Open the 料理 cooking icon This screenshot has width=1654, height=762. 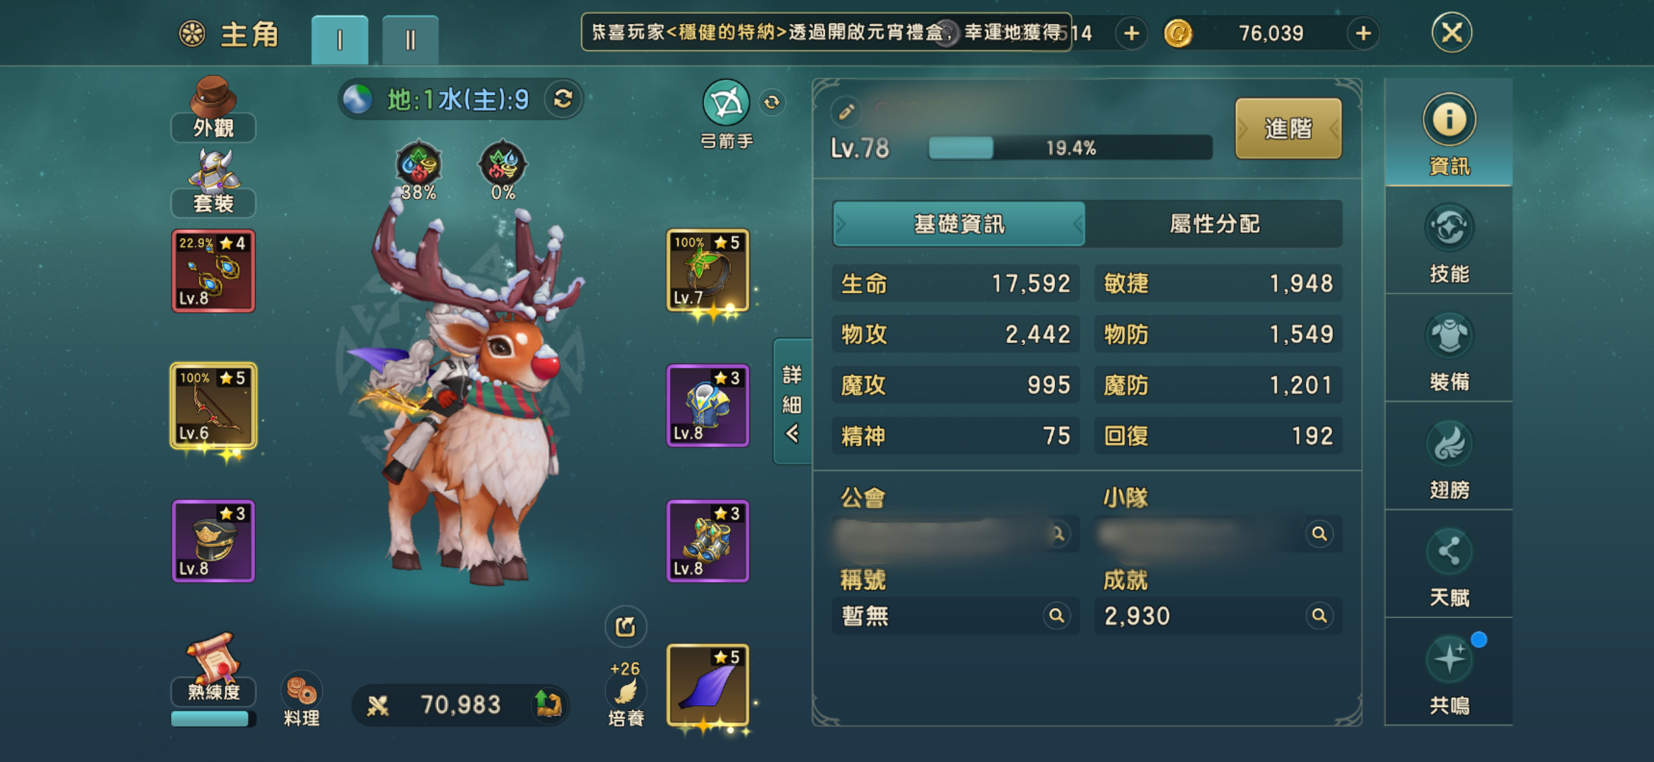(302, 700)
